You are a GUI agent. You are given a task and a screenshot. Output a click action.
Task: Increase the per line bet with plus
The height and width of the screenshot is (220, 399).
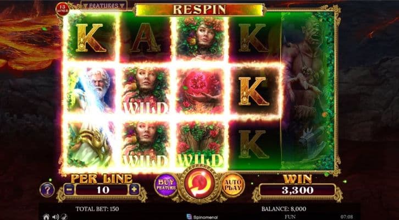coord(134,190)
